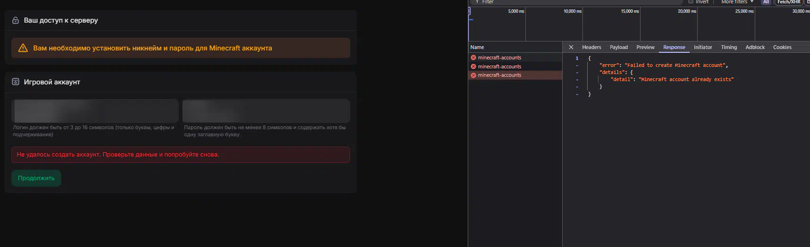
Task: Click the funnel icon in the Filter box
Action: (477, 2)
